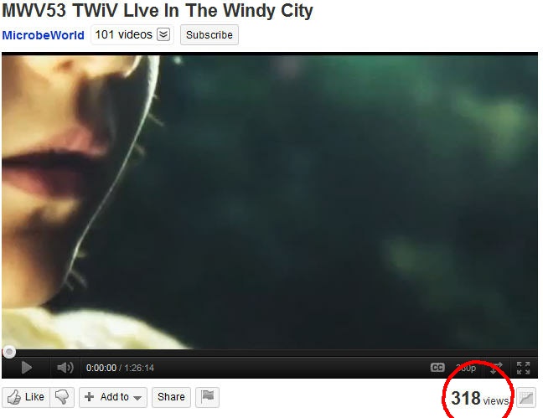The image size is (543, 418).
Task: Seek forward by clicking the progress bar track
Action: coord(277,353)
